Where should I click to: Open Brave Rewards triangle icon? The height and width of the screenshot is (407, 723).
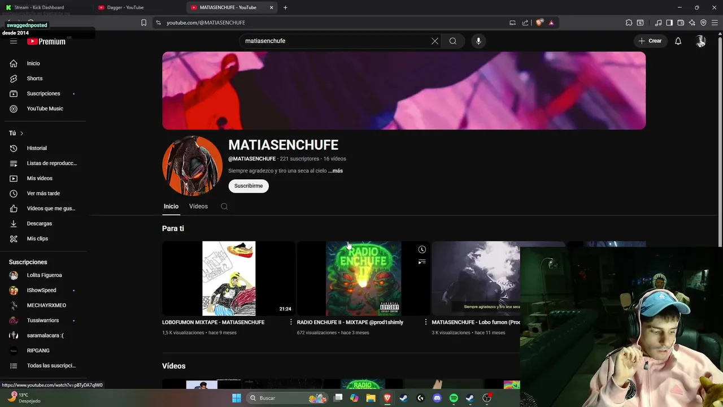[x=551, y=23]
